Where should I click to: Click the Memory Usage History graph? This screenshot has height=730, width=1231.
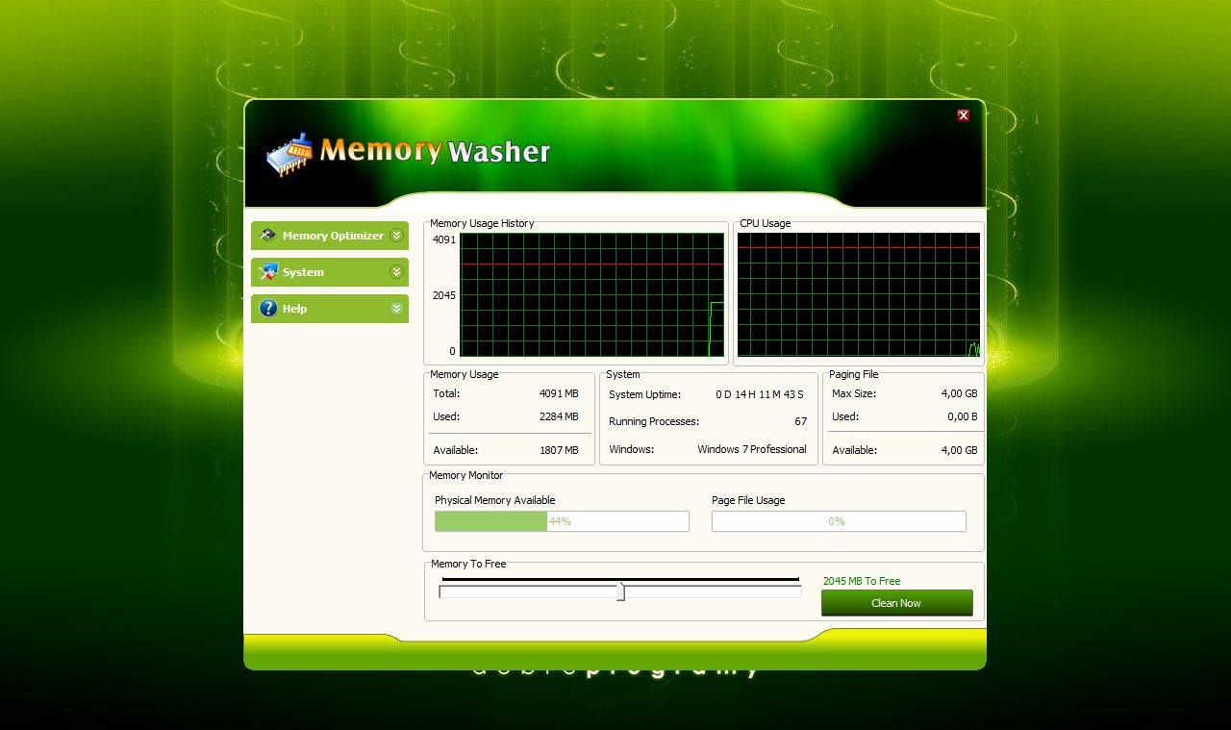(591, 295)
